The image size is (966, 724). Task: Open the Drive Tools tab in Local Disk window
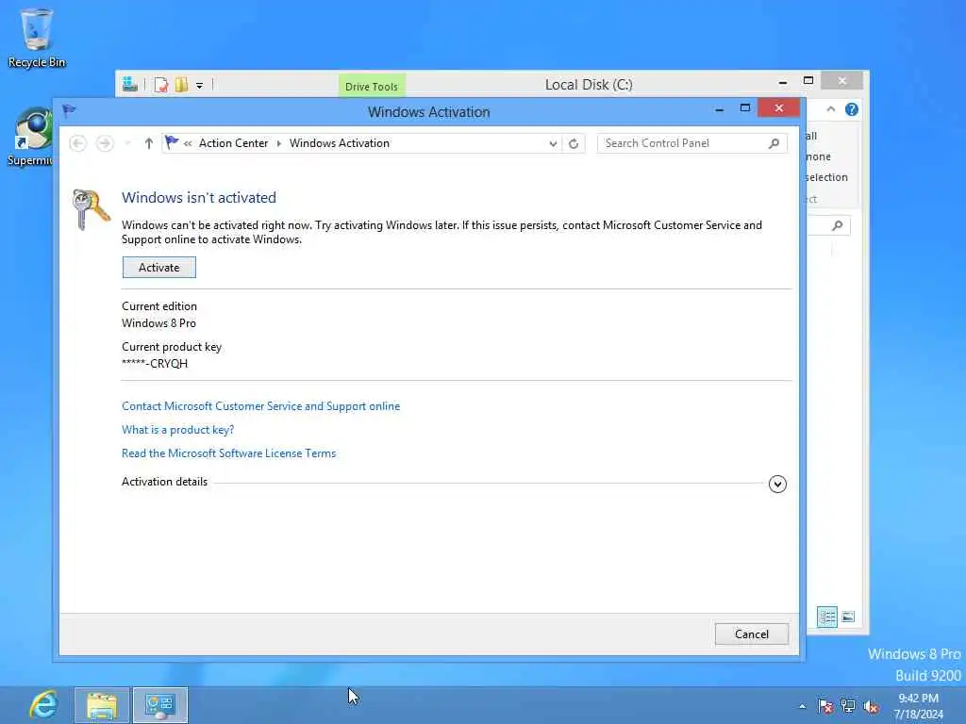click(372, 86)
